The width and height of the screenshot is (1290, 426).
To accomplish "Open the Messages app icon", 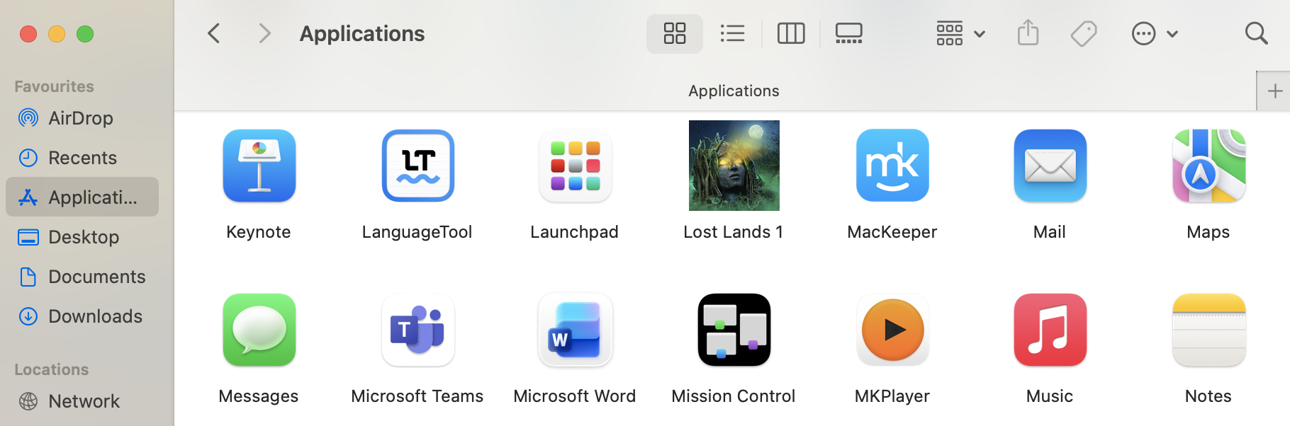I will pyautogui.click(x=259, y=330).
